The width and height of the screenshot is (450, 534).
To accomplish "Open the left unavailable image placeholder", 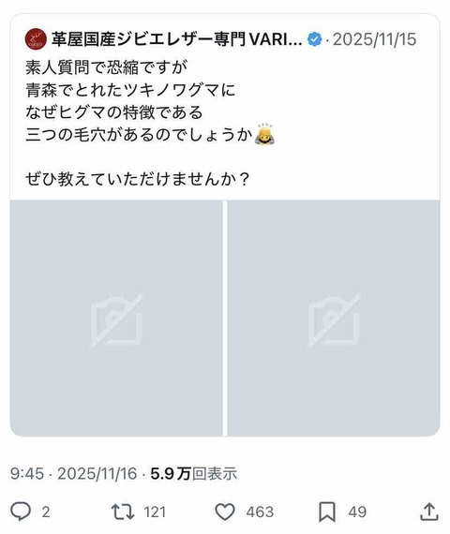I will tap(116, 319).
